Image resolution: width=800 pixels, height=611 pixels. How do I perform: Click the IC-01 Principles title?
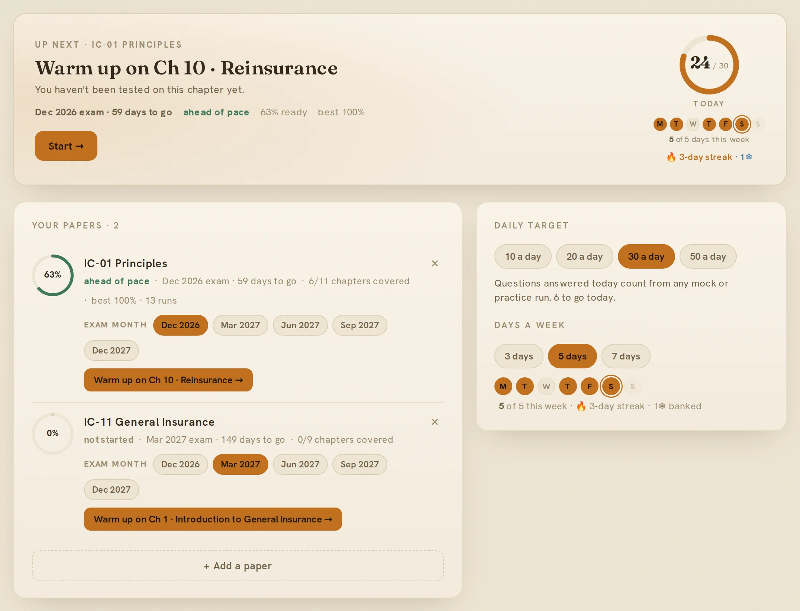(126, 263)
